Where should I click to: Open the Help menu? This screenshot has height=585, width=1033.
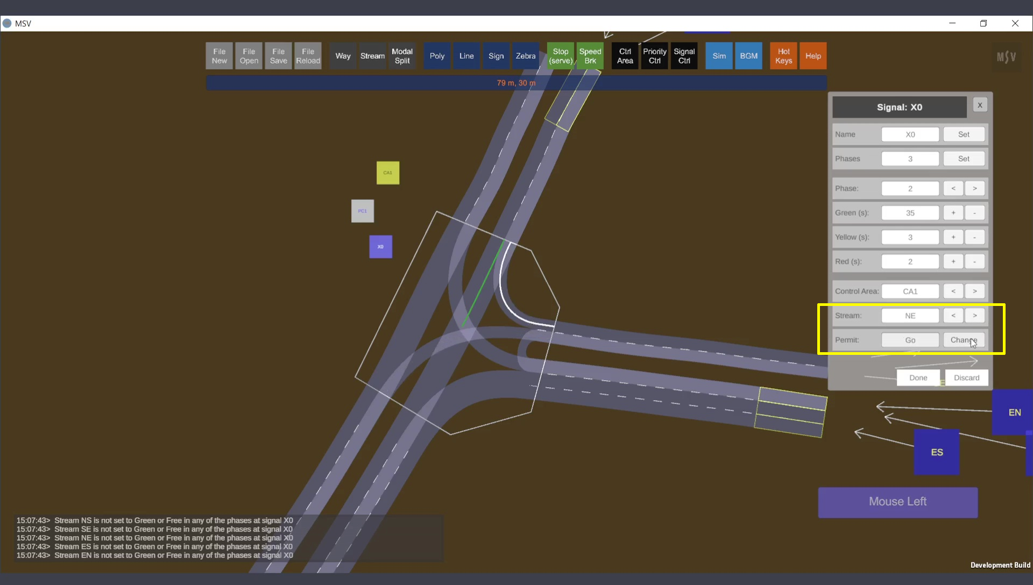coord(813,56)
